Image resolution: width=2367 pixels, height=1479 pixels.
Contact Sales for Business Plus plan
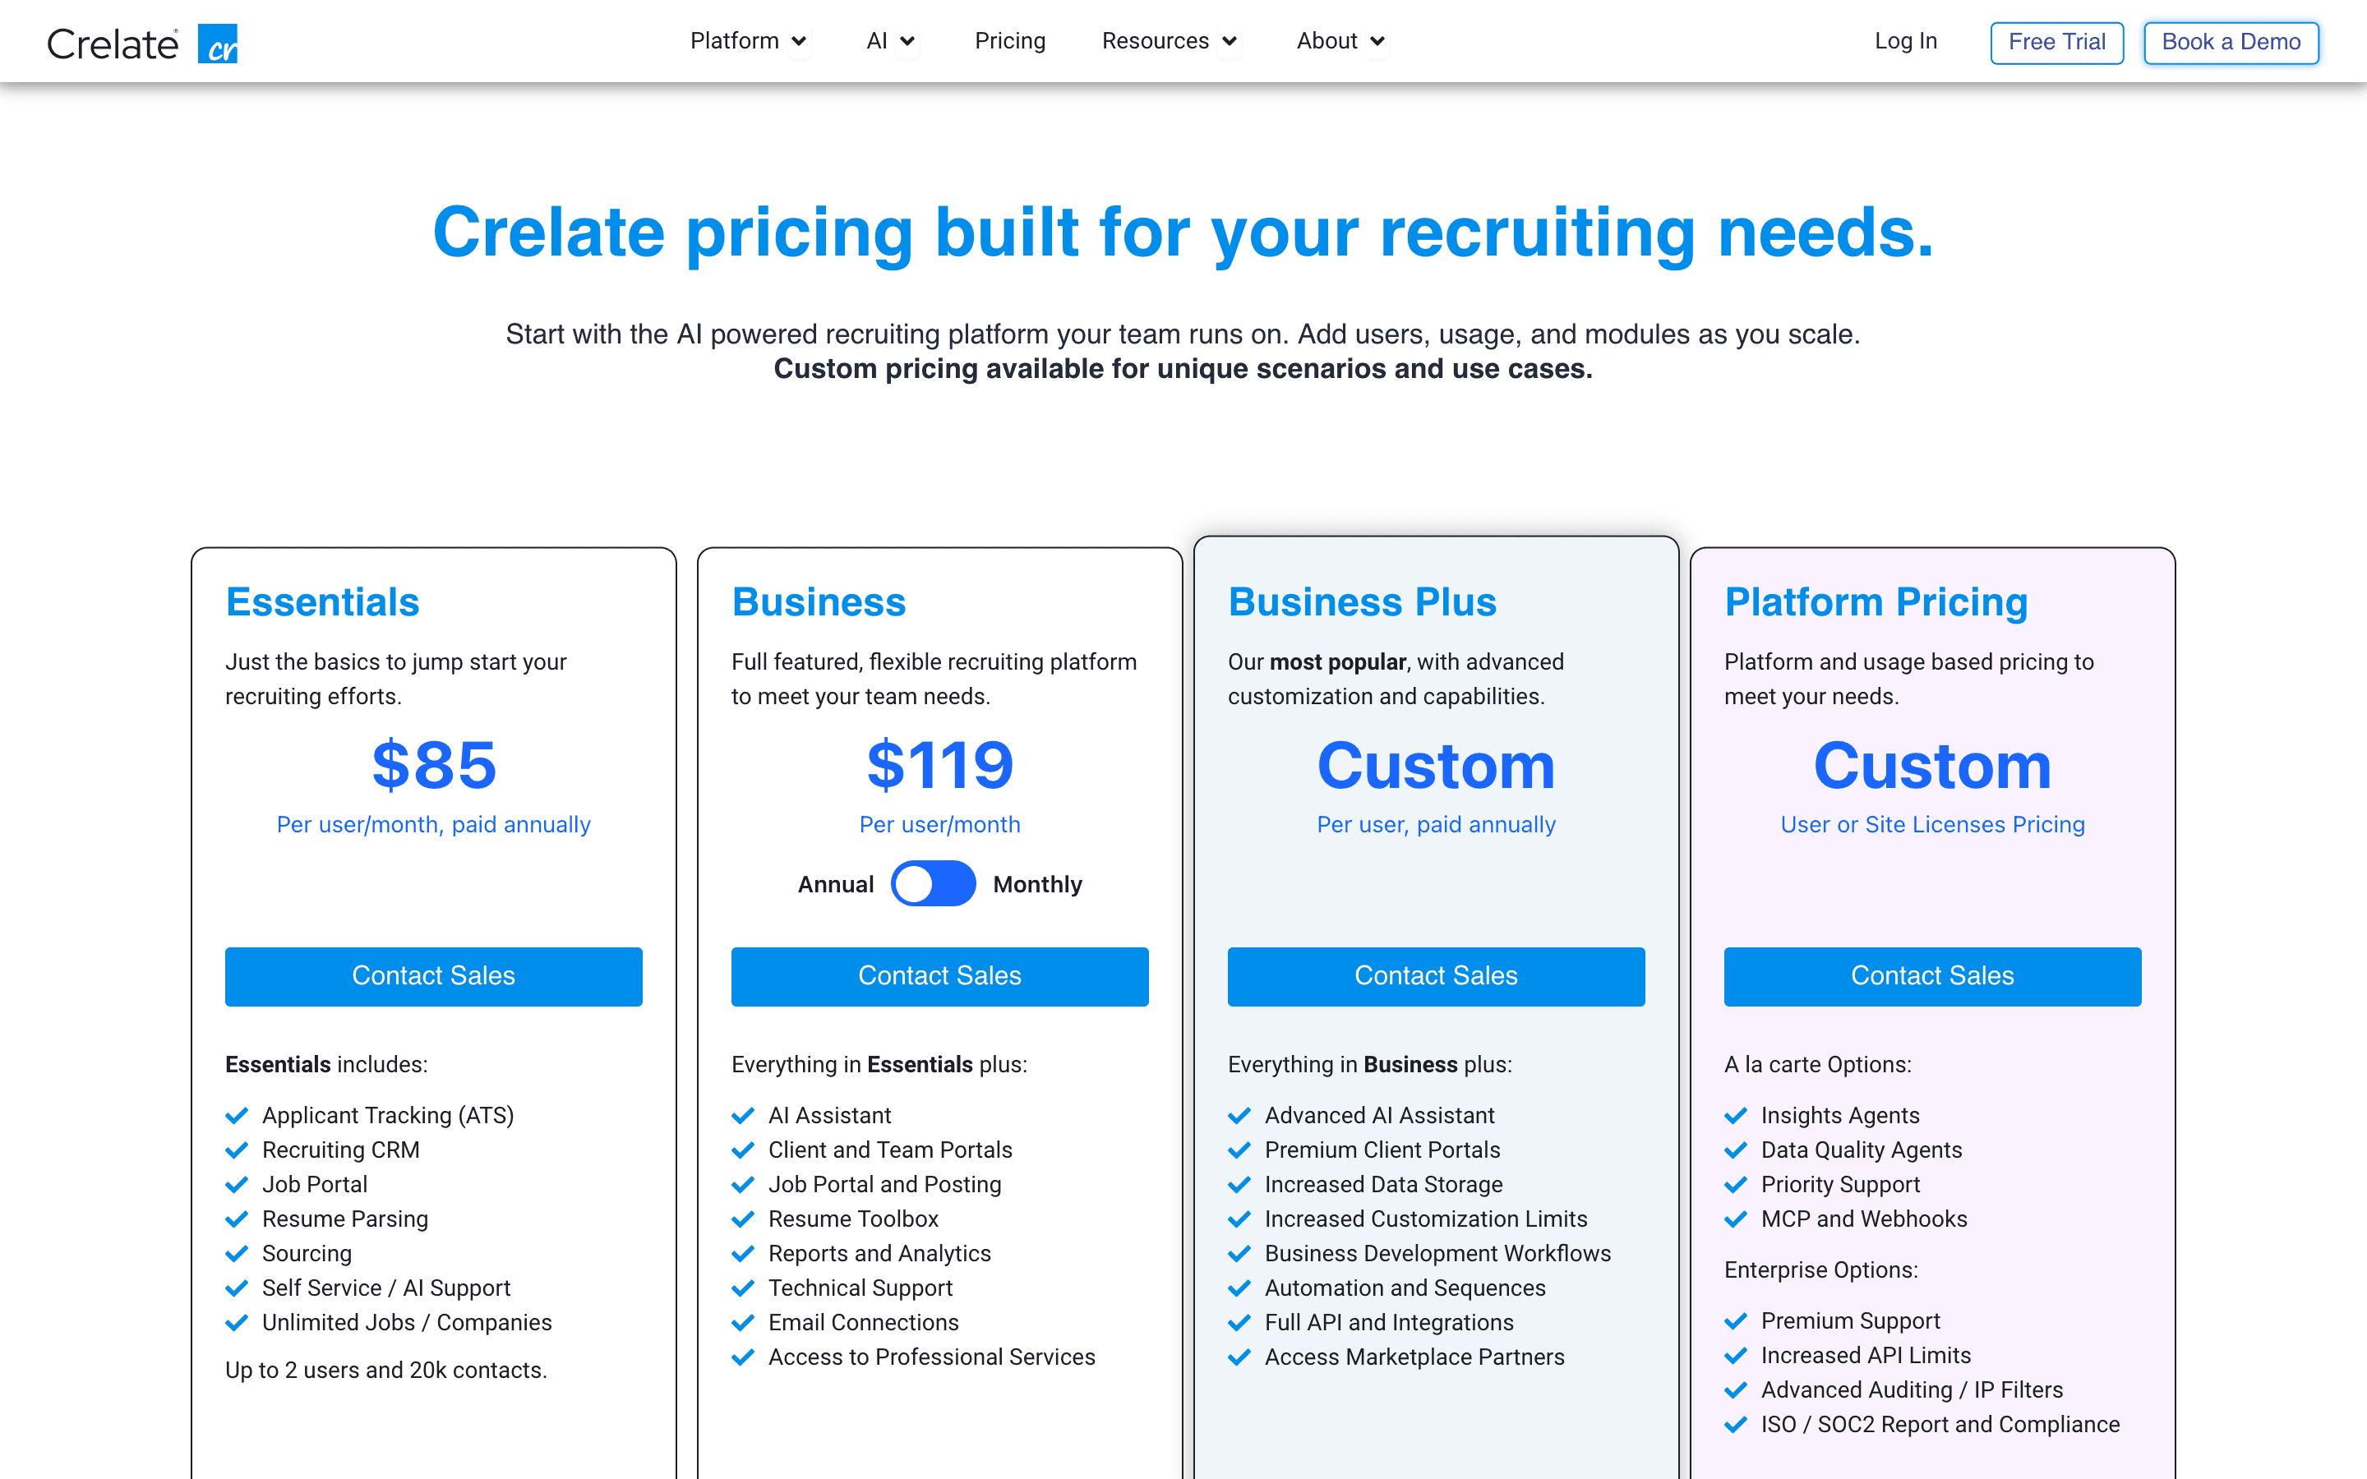(x=1436, y=976)
